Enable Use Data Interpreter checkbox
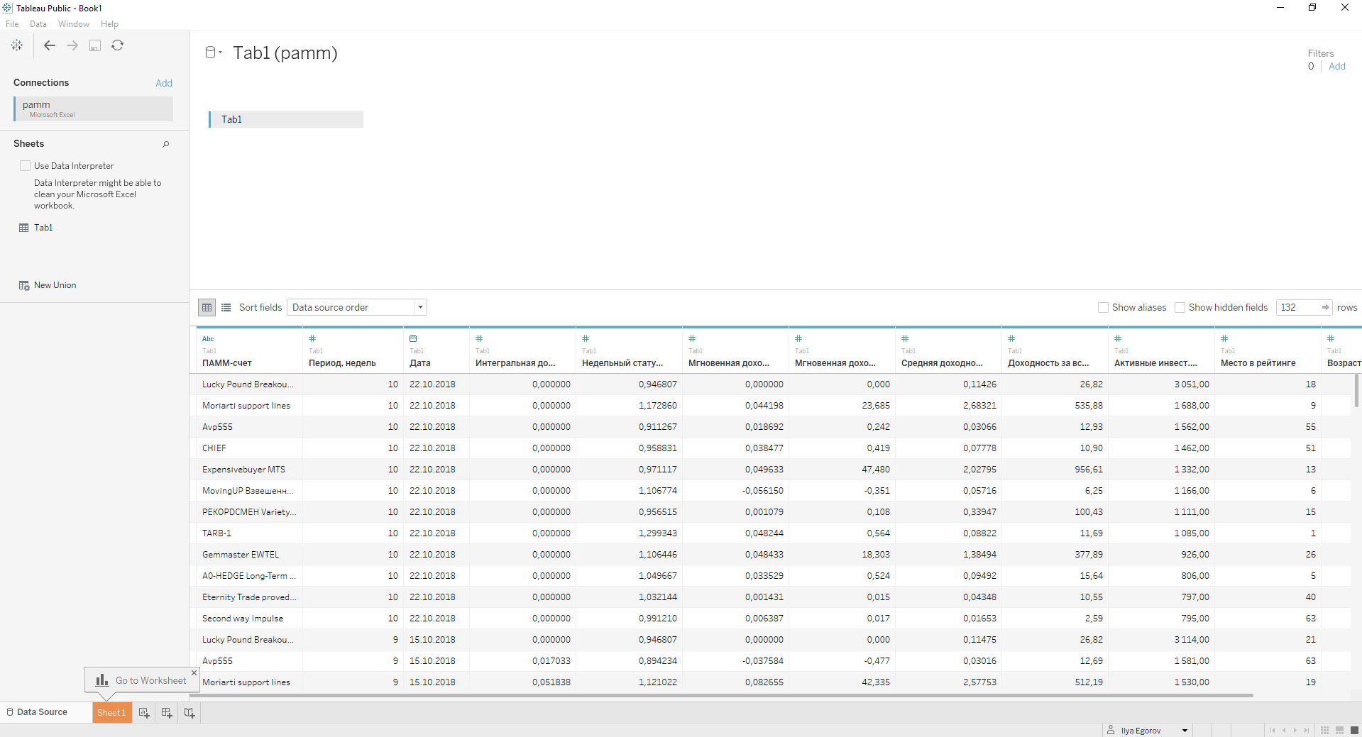Image resolution: width=1362 pixels, height=737 pixels. [x=26, y=166]
